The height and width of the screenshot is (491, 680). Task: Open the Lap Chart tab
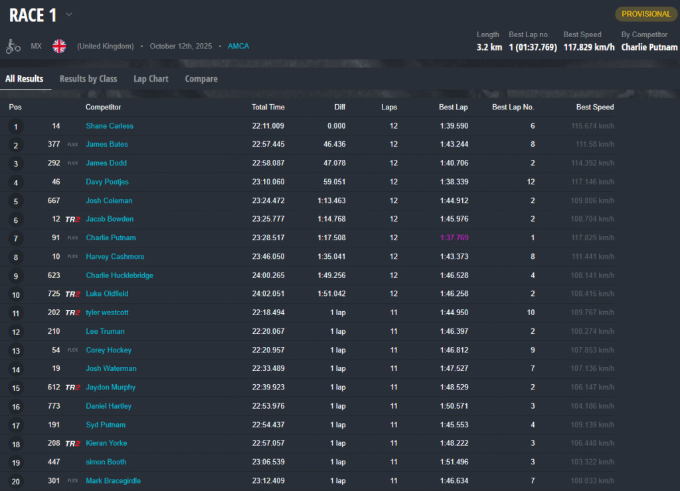click(x=151, y=79)
